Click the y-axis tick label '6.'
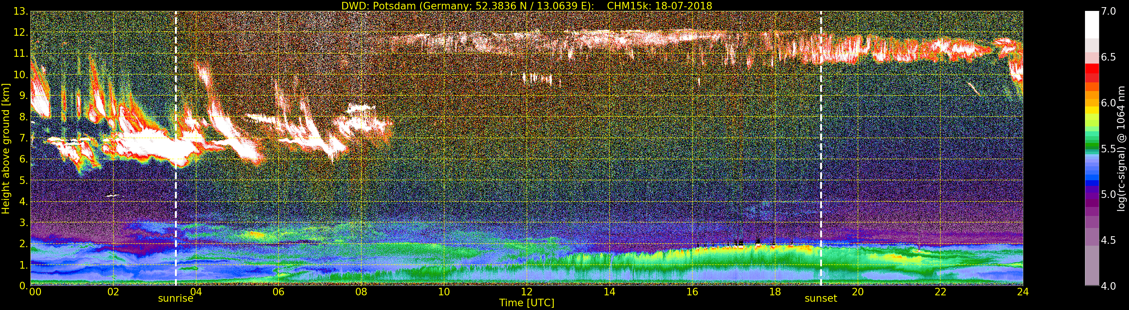1129x310 pixels. (24, 160)
